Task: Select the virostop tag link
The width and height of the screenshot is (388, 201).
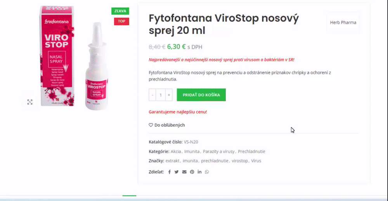Action: (240, 161)
